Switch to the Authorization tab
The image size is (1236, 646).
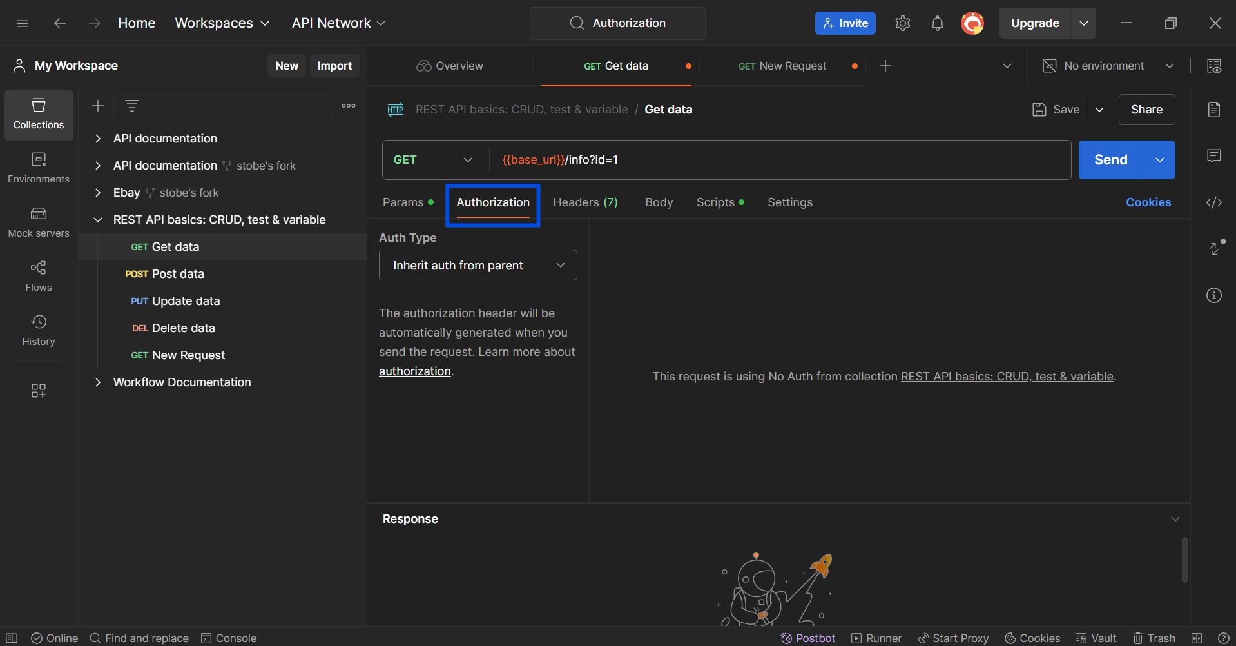(x=493, y=202)
